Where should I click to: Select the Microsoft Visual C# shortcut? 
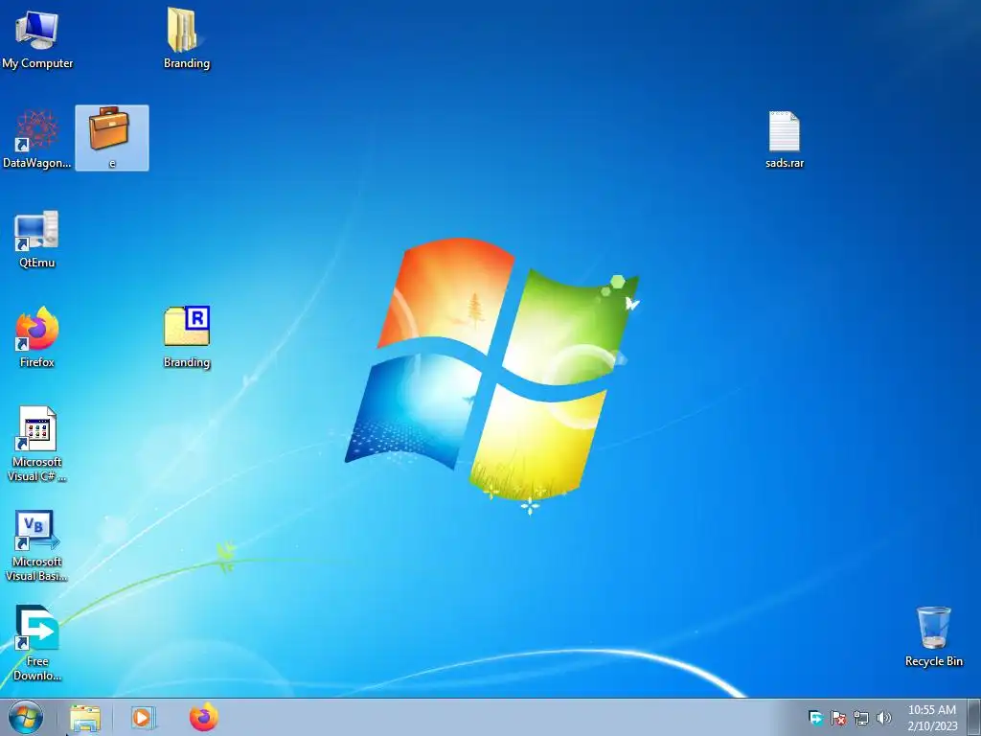coord(37,444)
